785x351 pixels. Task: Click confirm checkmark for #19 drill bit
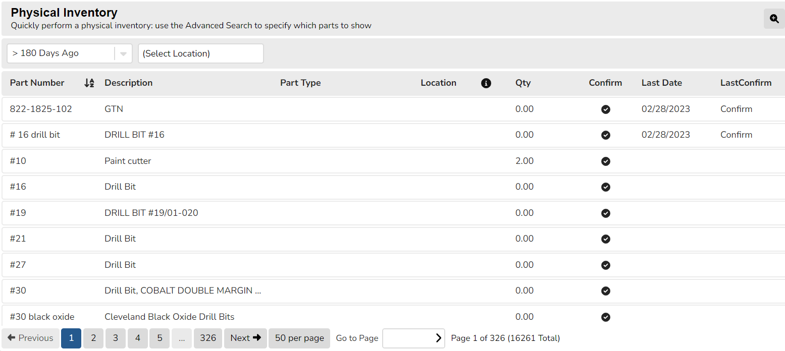tap(606, 213)
